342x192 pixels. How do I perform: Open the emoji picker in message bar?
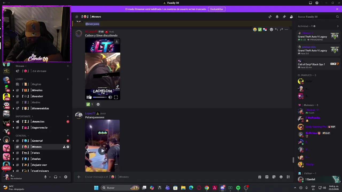(x=281, y=177)
